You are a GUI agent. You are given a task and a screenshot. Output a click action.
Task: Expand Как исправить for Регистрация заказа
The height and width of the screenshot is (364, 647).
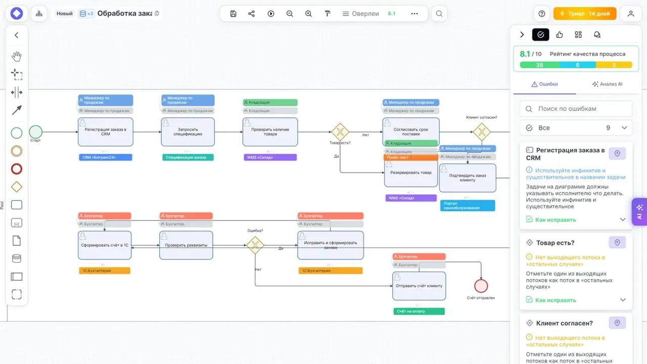coord(576,219)
